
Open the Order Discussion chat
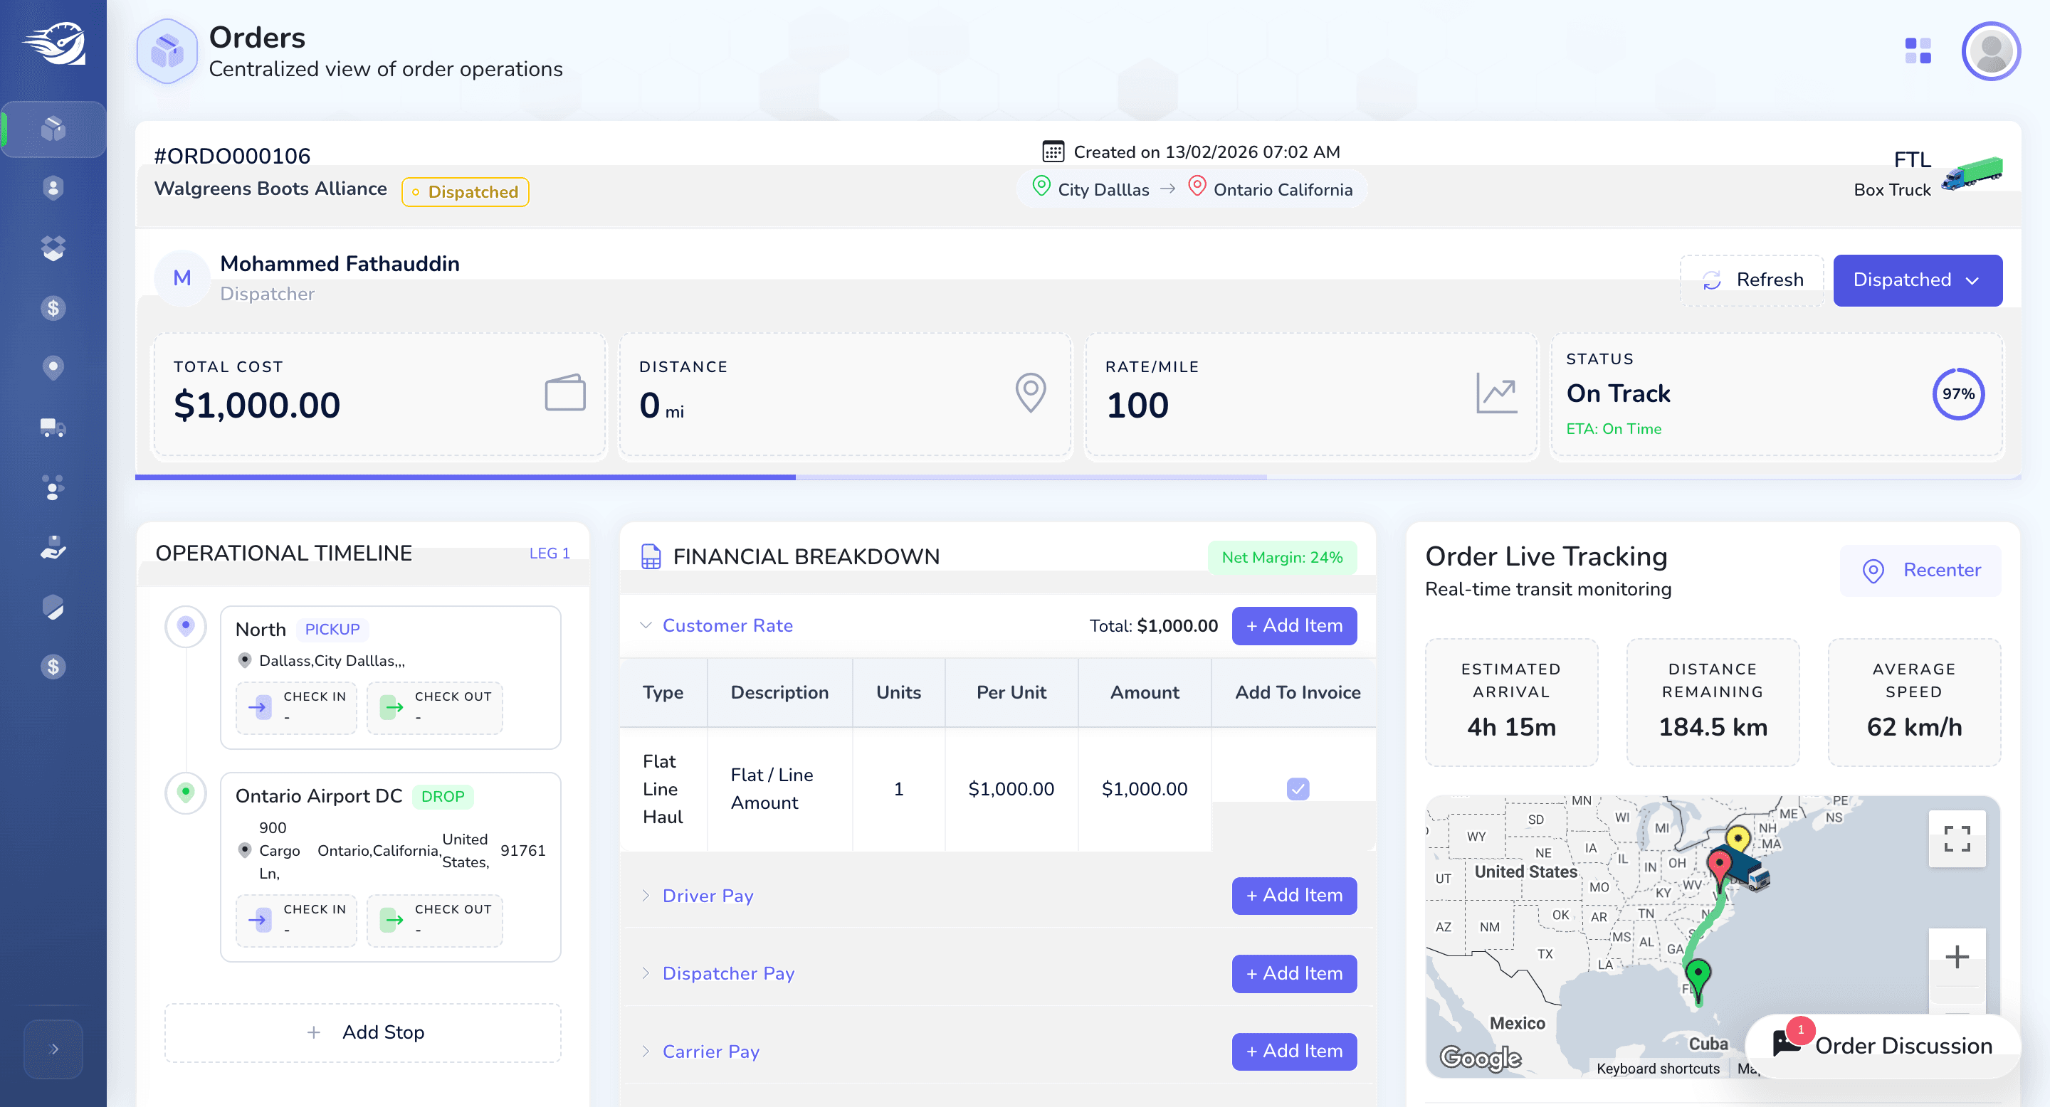pyautogui.click(x=1882, y=1045)
